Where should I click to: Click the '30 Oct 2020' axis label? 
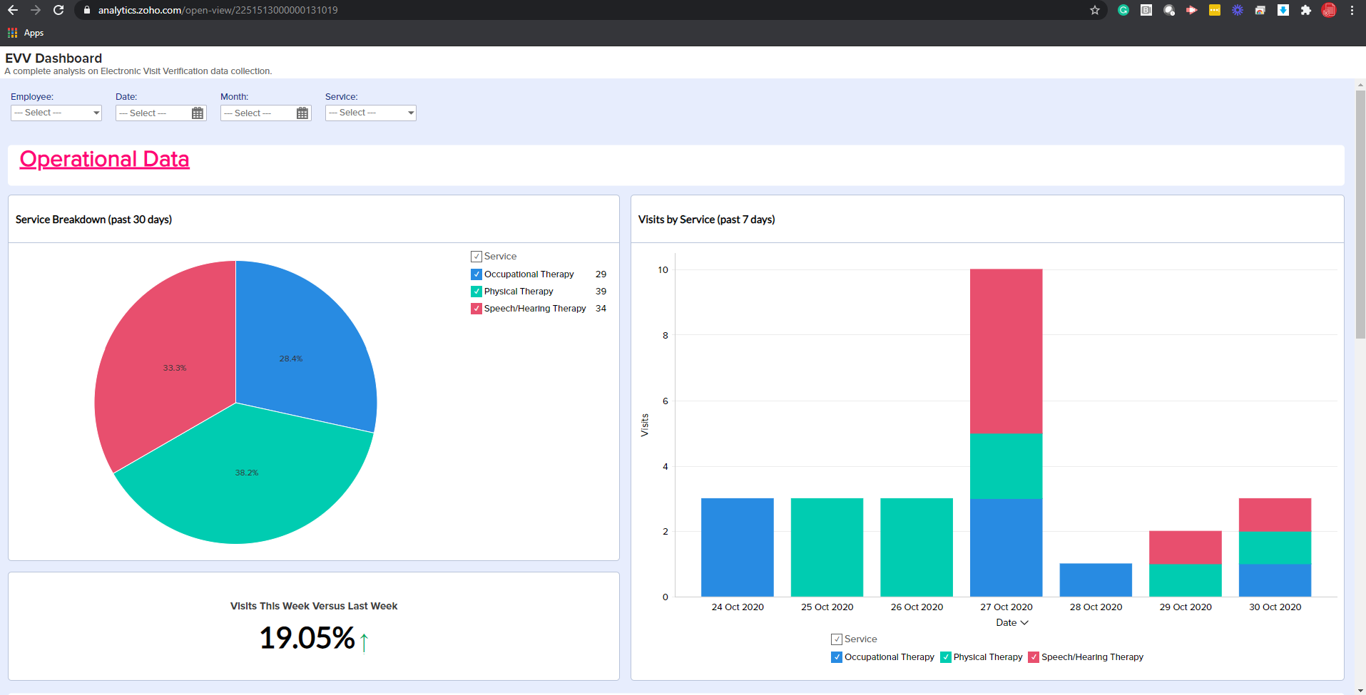point(1275,607)
